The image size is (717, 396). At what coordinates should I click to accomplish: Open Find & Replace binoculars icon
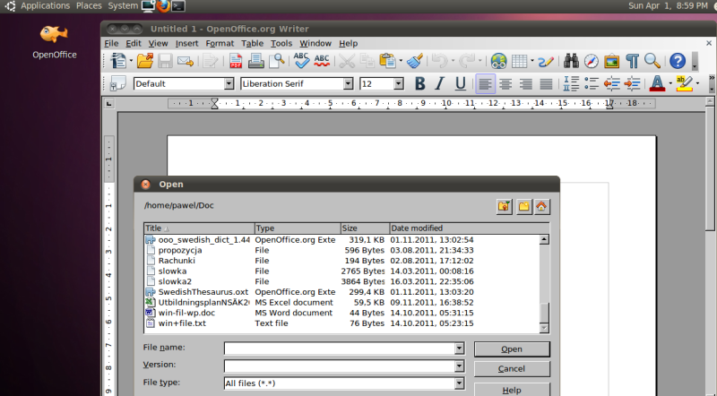(571, 61)
